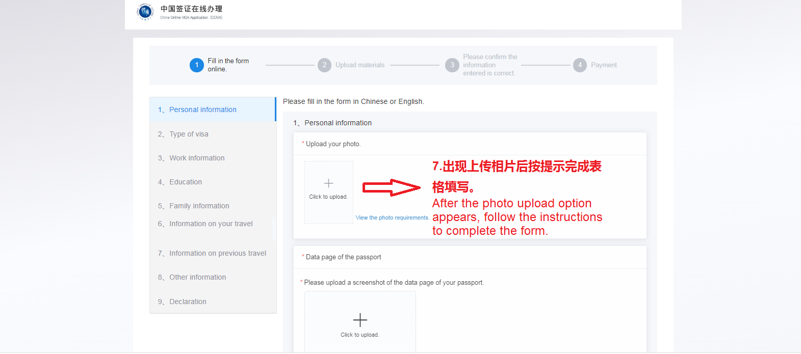This screenshot has height=354, width=801.
Task: Click the passport 'Click to upload.' box
Action: [360, 322]
